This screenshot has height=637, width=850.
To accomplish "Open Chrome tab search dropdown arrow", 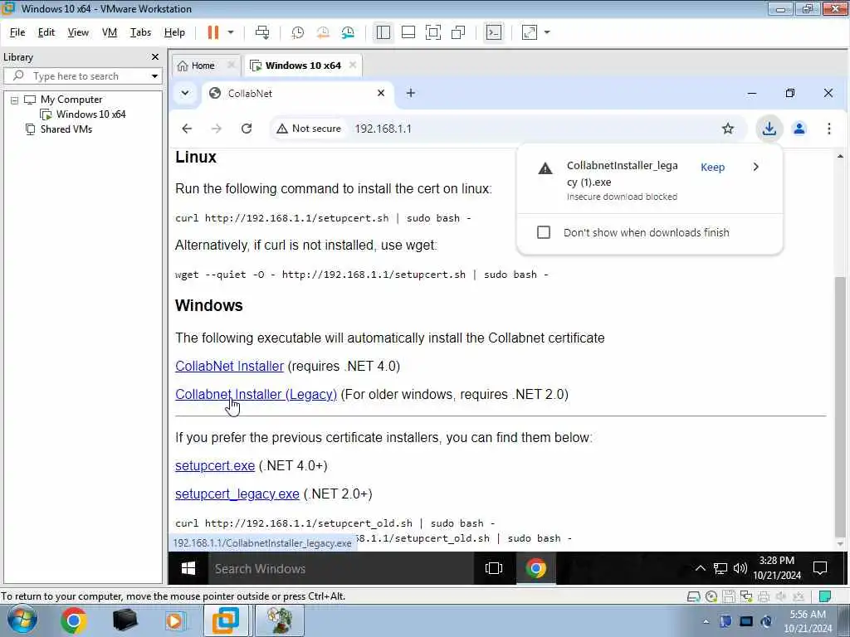I will point(185,93).
